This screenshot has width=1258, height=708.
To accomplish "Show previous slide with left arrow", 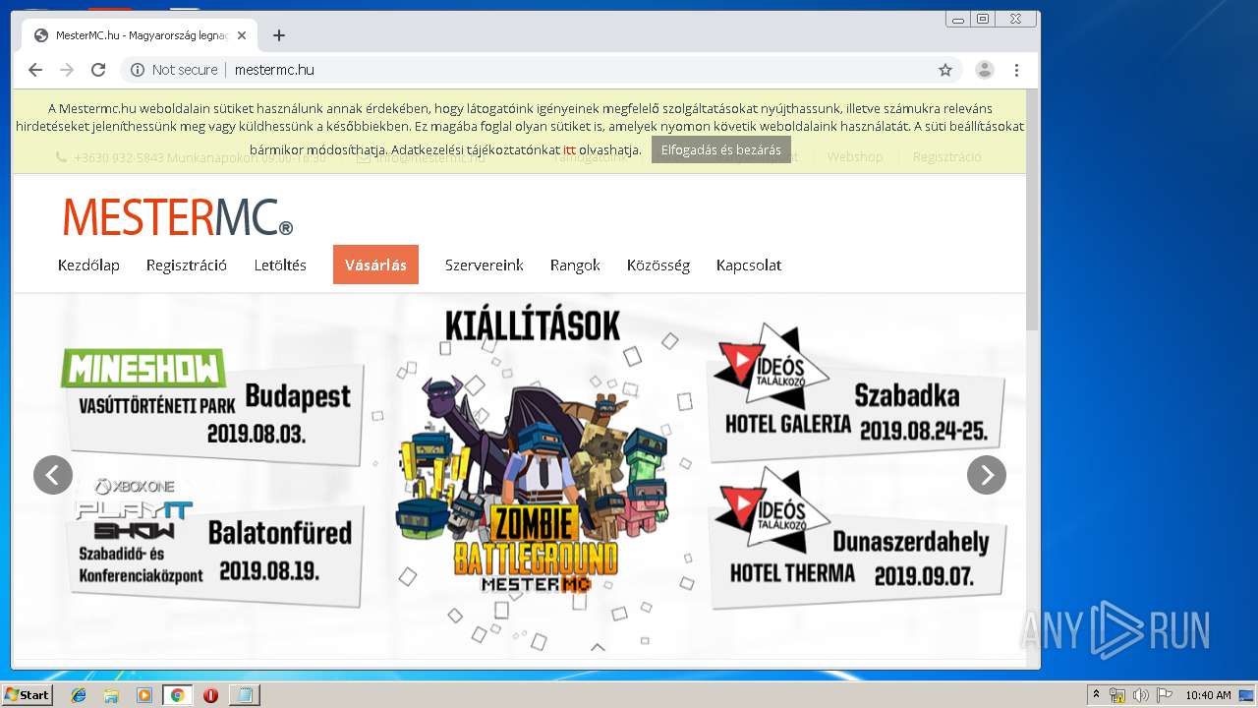I will [53, 475].
